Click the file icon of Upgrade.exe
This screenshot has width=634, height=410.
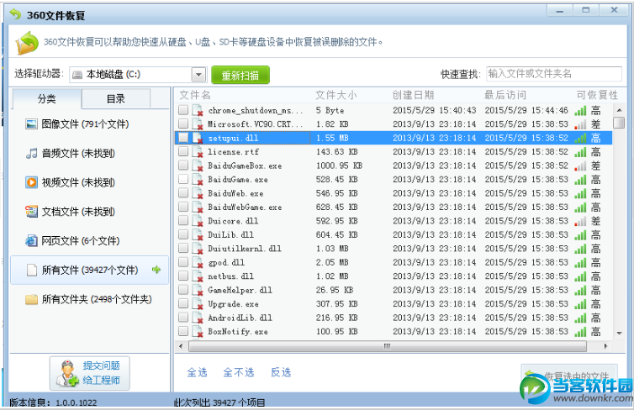(x=198, y=304)
